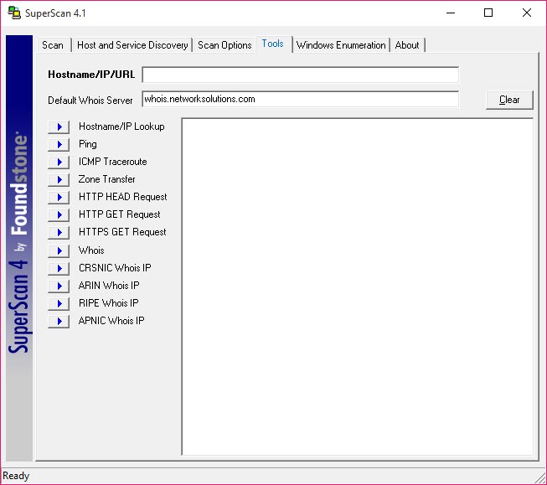547x485 pixels.
Task: Run the CRSNIC Whois IP arrow button
Action: [59, 268]
